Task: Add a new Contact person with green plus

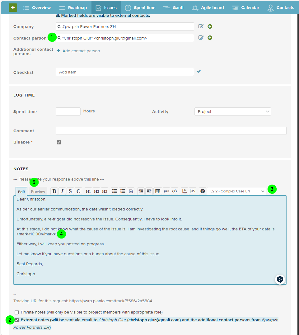Action: pyautogui.click(x=210, y=38)
